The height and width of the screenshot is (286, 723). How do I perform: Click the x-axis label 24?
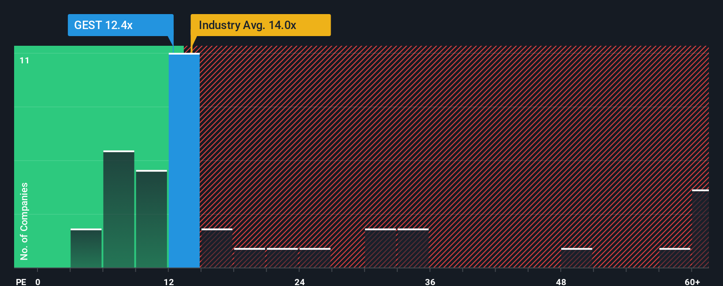tap(300, 282)
